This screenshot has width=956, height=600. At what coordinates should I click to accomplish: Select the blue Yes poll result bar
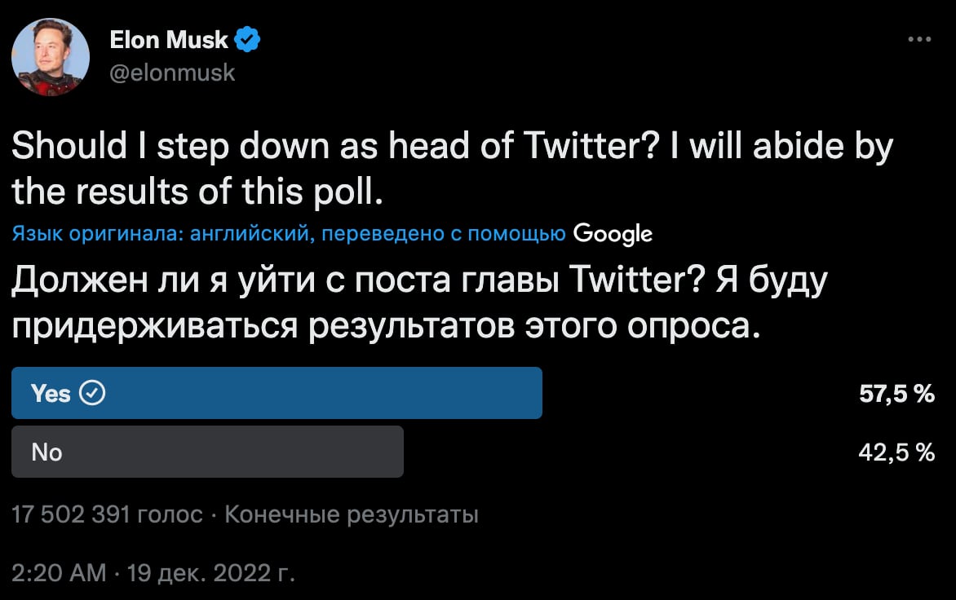coord(277,393)
